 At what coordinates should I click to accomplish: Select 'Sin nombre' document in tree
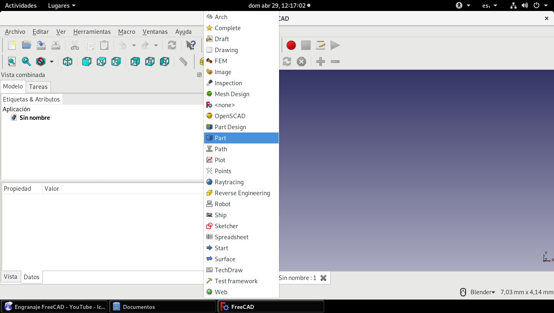(x=35, y=117)
